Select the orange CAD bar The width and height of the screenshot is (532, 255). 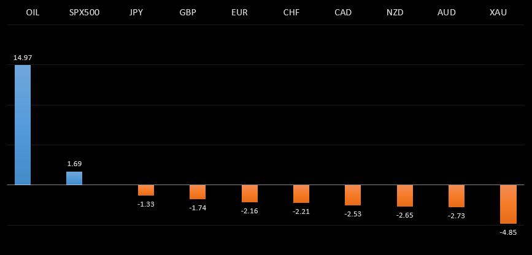click(353, 195)
